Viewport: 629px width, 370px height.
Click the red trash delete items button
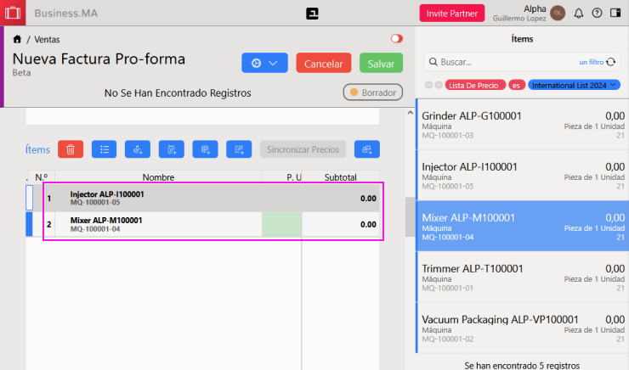click(71, 149)
